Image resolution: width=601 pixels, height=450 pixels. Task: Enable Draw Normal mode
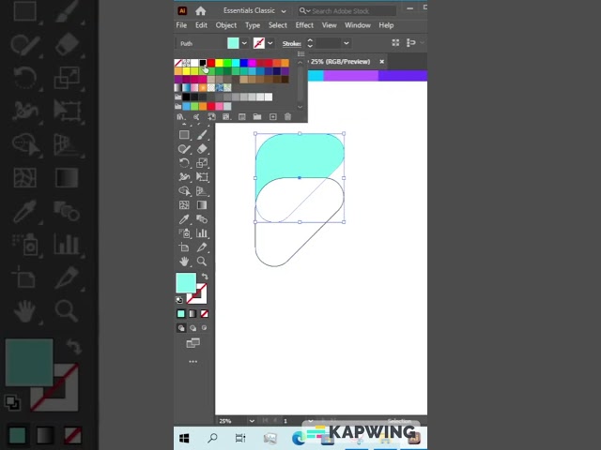pyautogui.click(x=181, y=328)
